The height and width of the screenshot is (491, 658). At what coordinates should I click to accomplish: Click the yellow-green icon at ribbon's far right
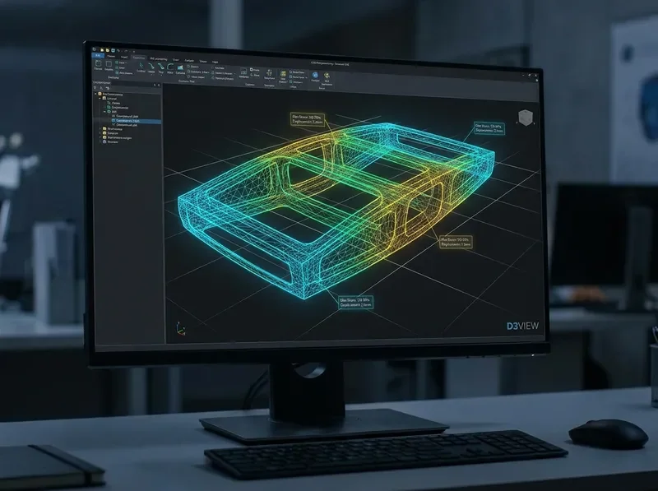(x=327, y=75)
